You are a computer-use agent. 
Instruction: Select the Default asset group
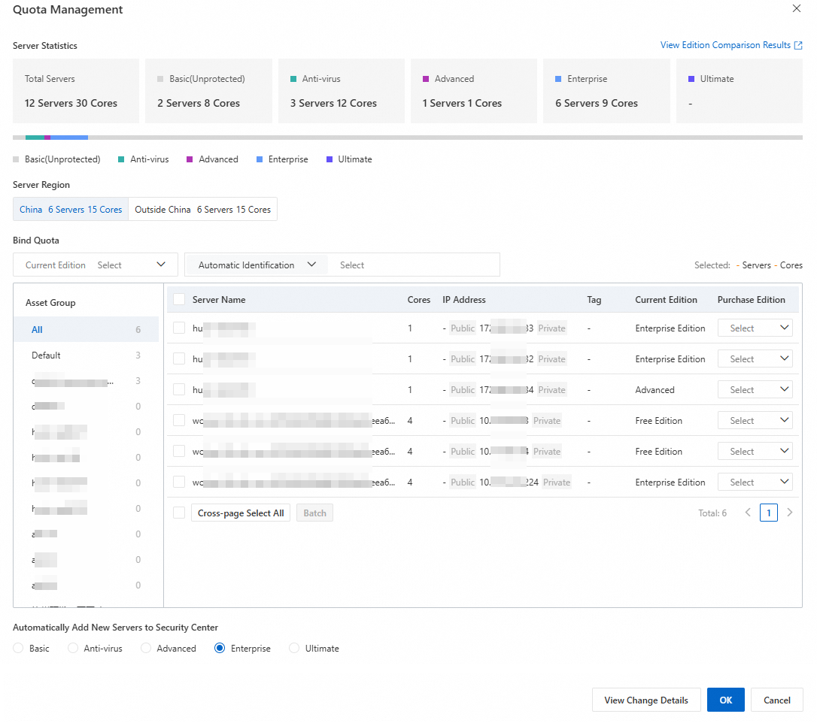pyautogui.click(x=47, y=355)
